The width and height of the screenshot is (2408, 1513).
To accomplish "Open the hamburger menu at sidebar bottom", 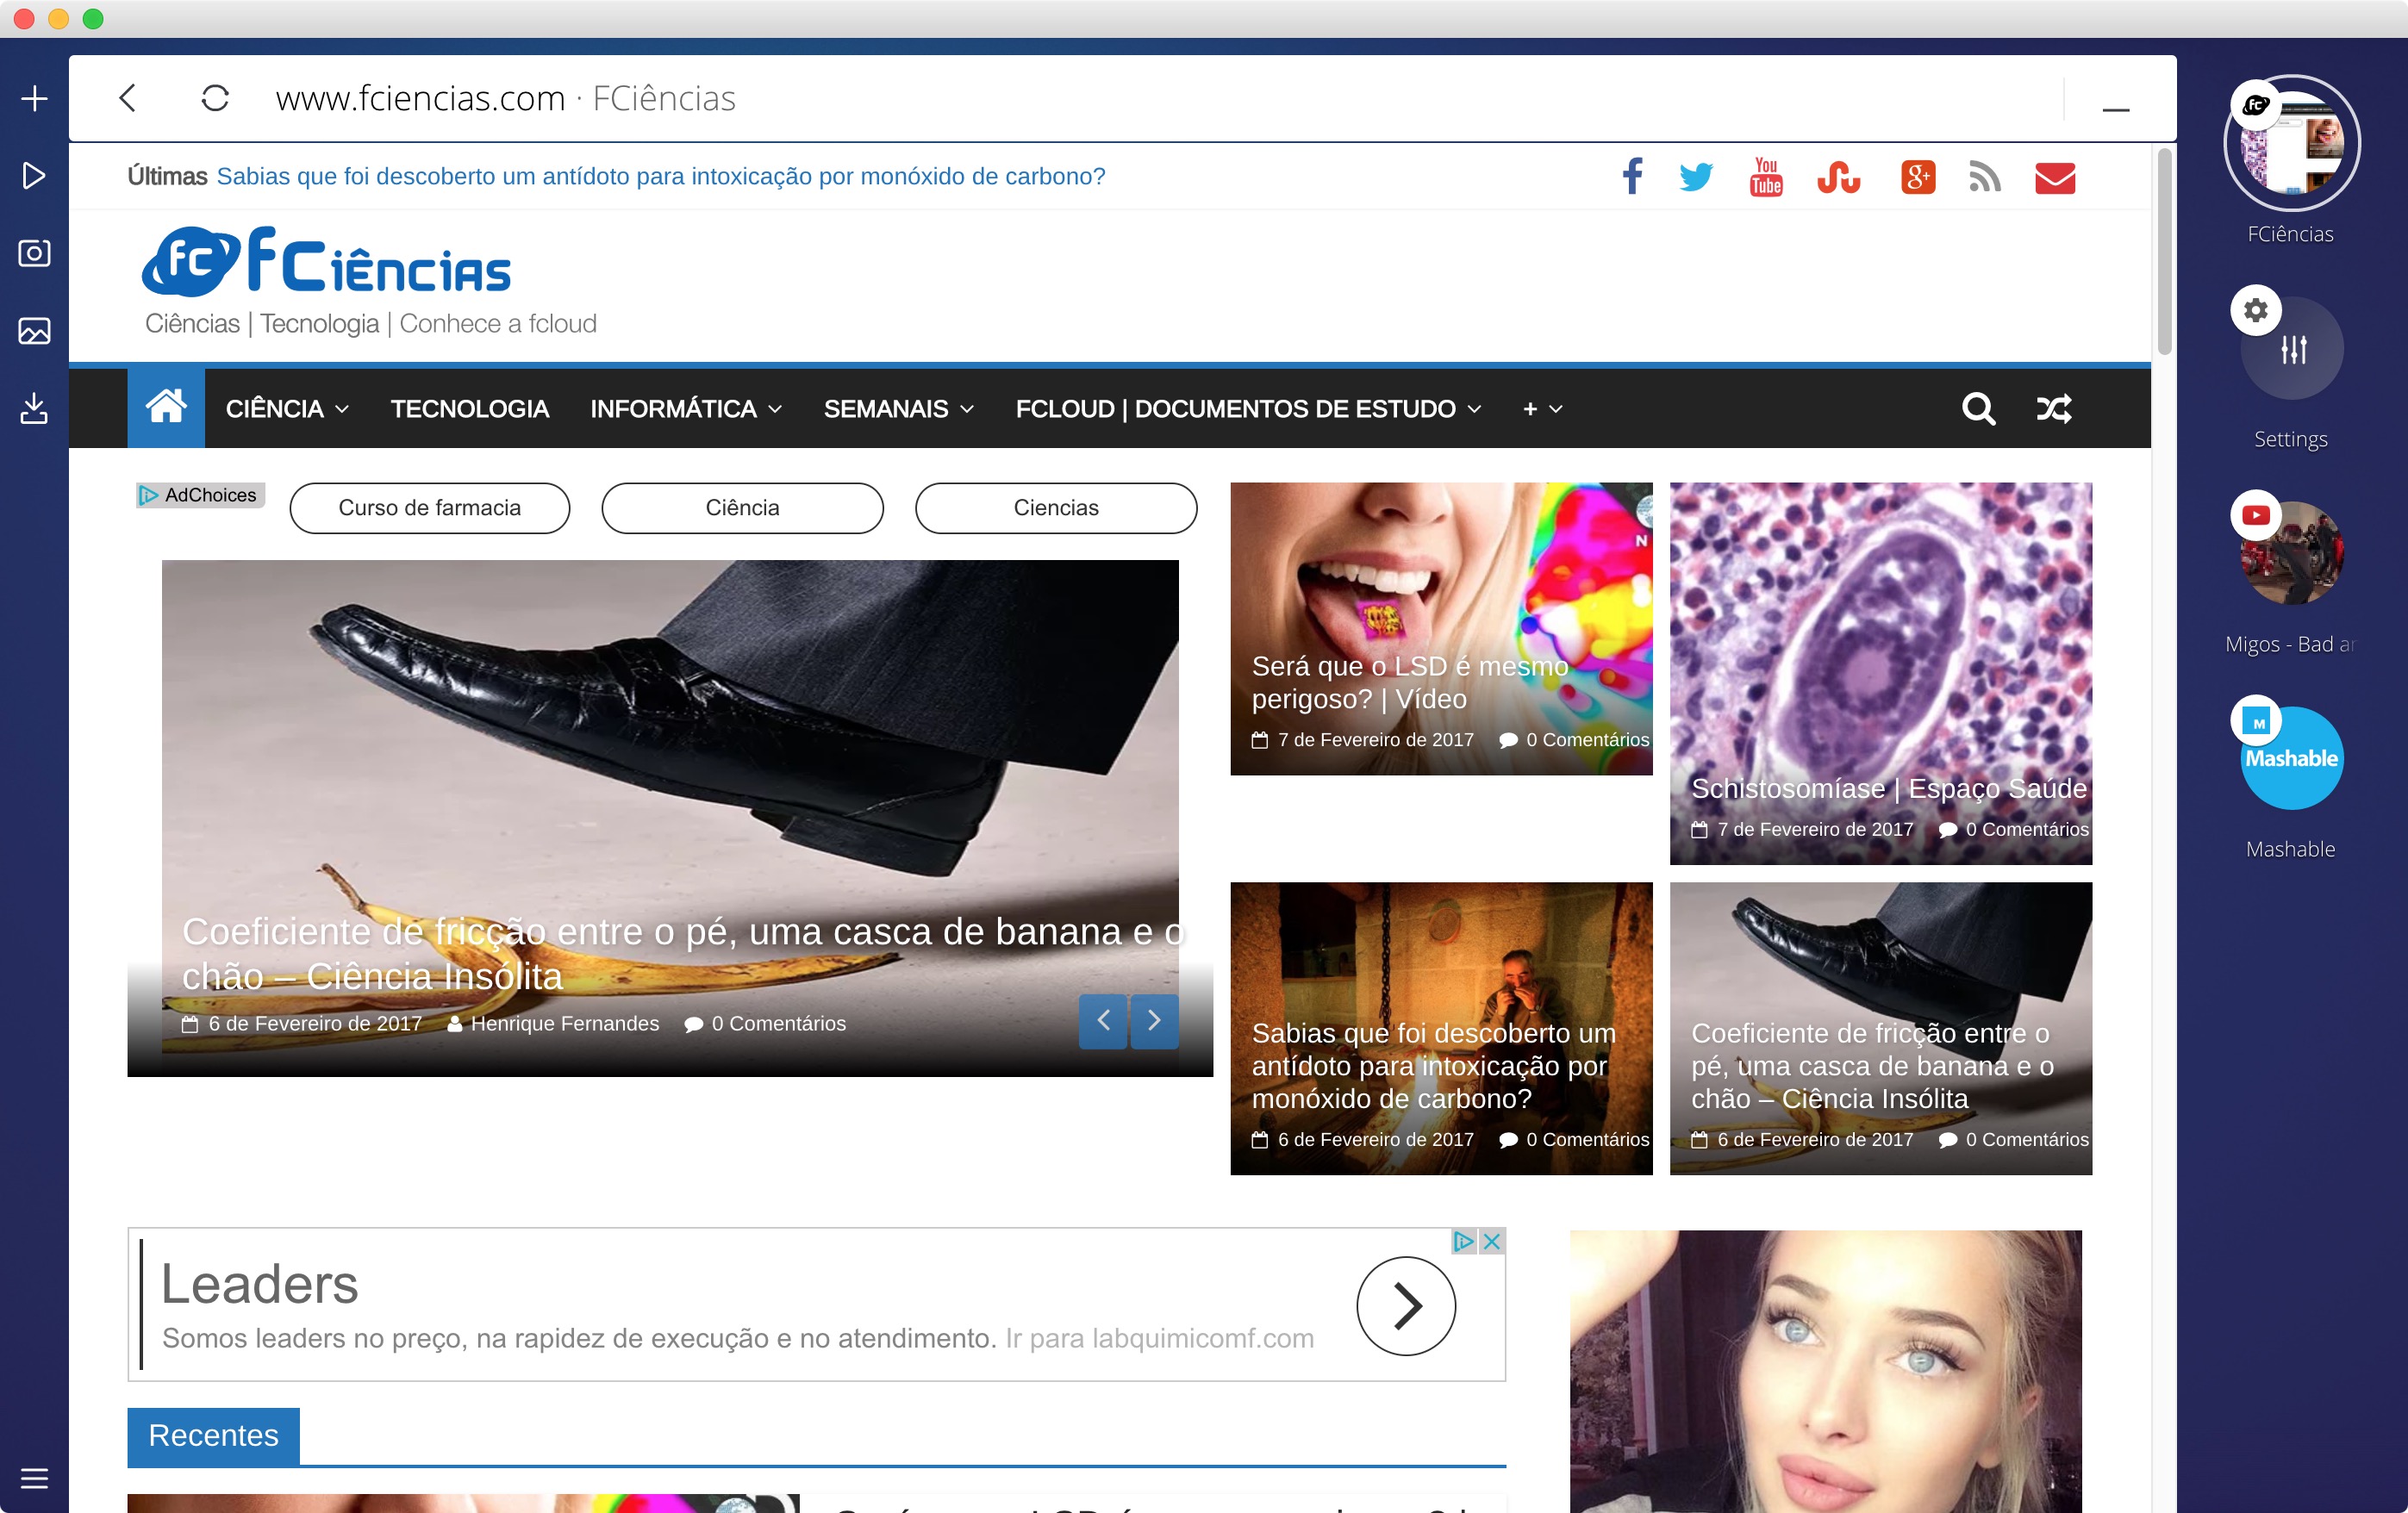I will [x=34, y=1478].
